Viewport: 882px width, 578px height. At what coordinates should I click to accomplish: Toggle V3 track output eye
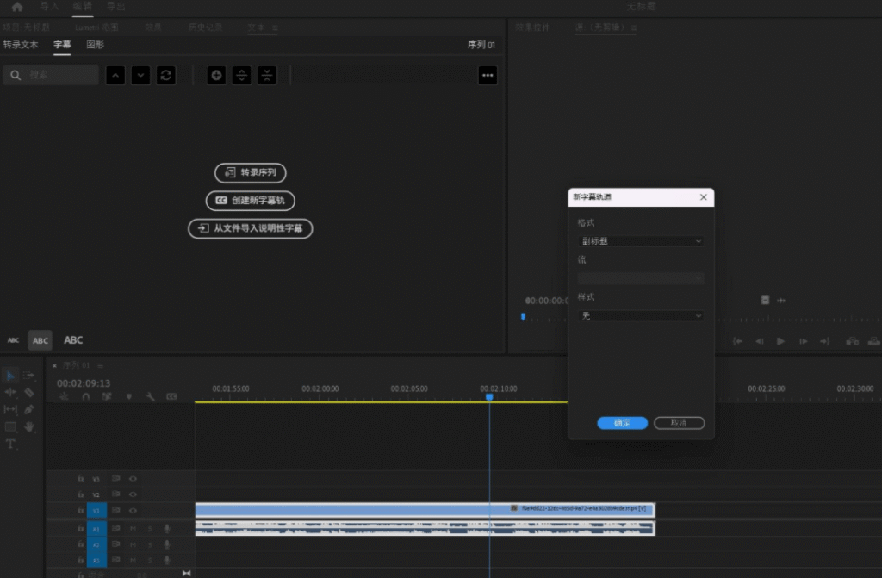tap(133, 478)
